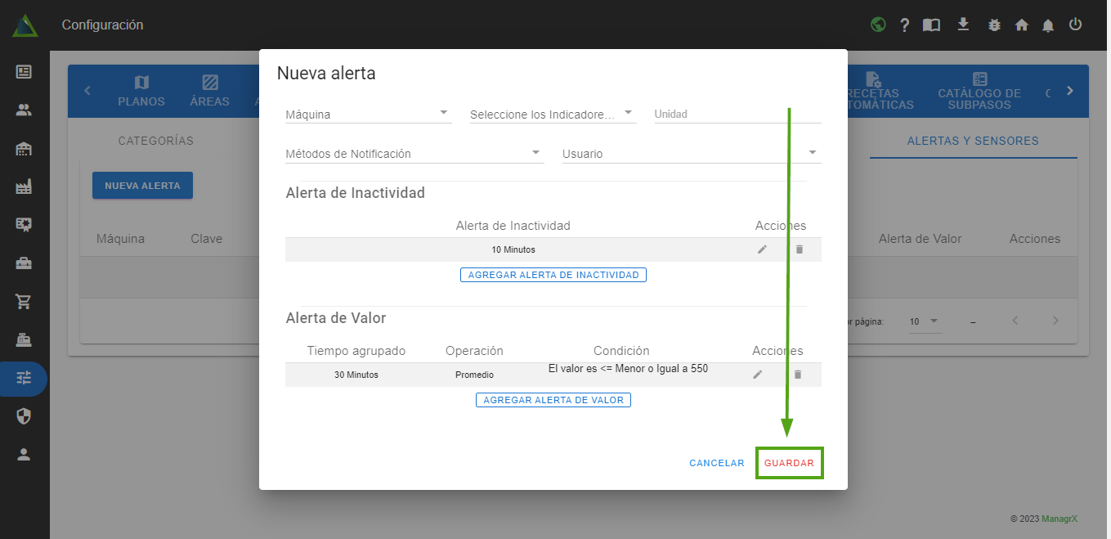Click the Guardar button
Viewport: 1111px width, 539px height.
click(789, 463)
